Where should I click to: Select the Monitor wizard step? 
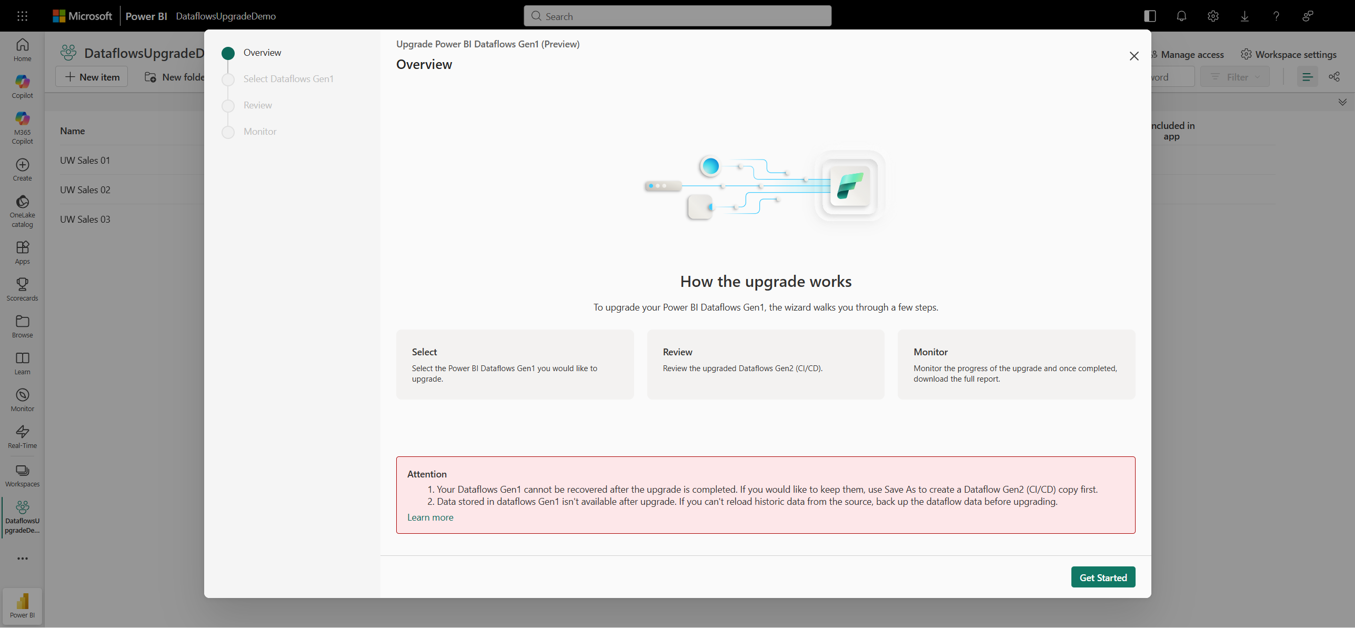pos(260,132)
